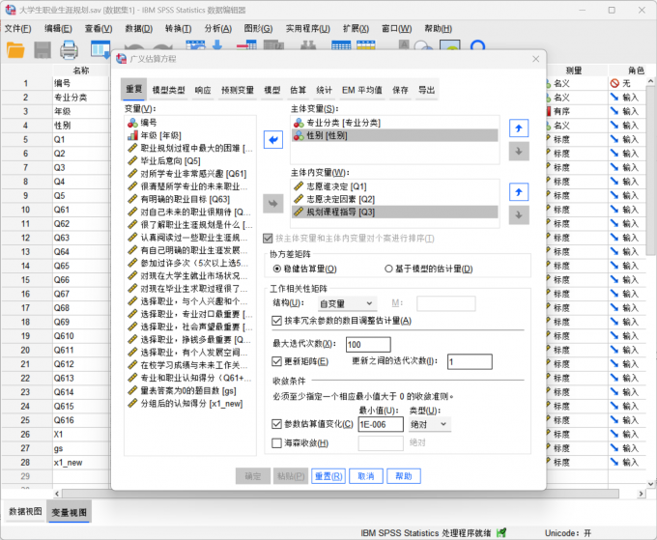This screenshot has height=540, width=657.
Task: Click the 无 role icon in row 1
Action: [614, 83]
